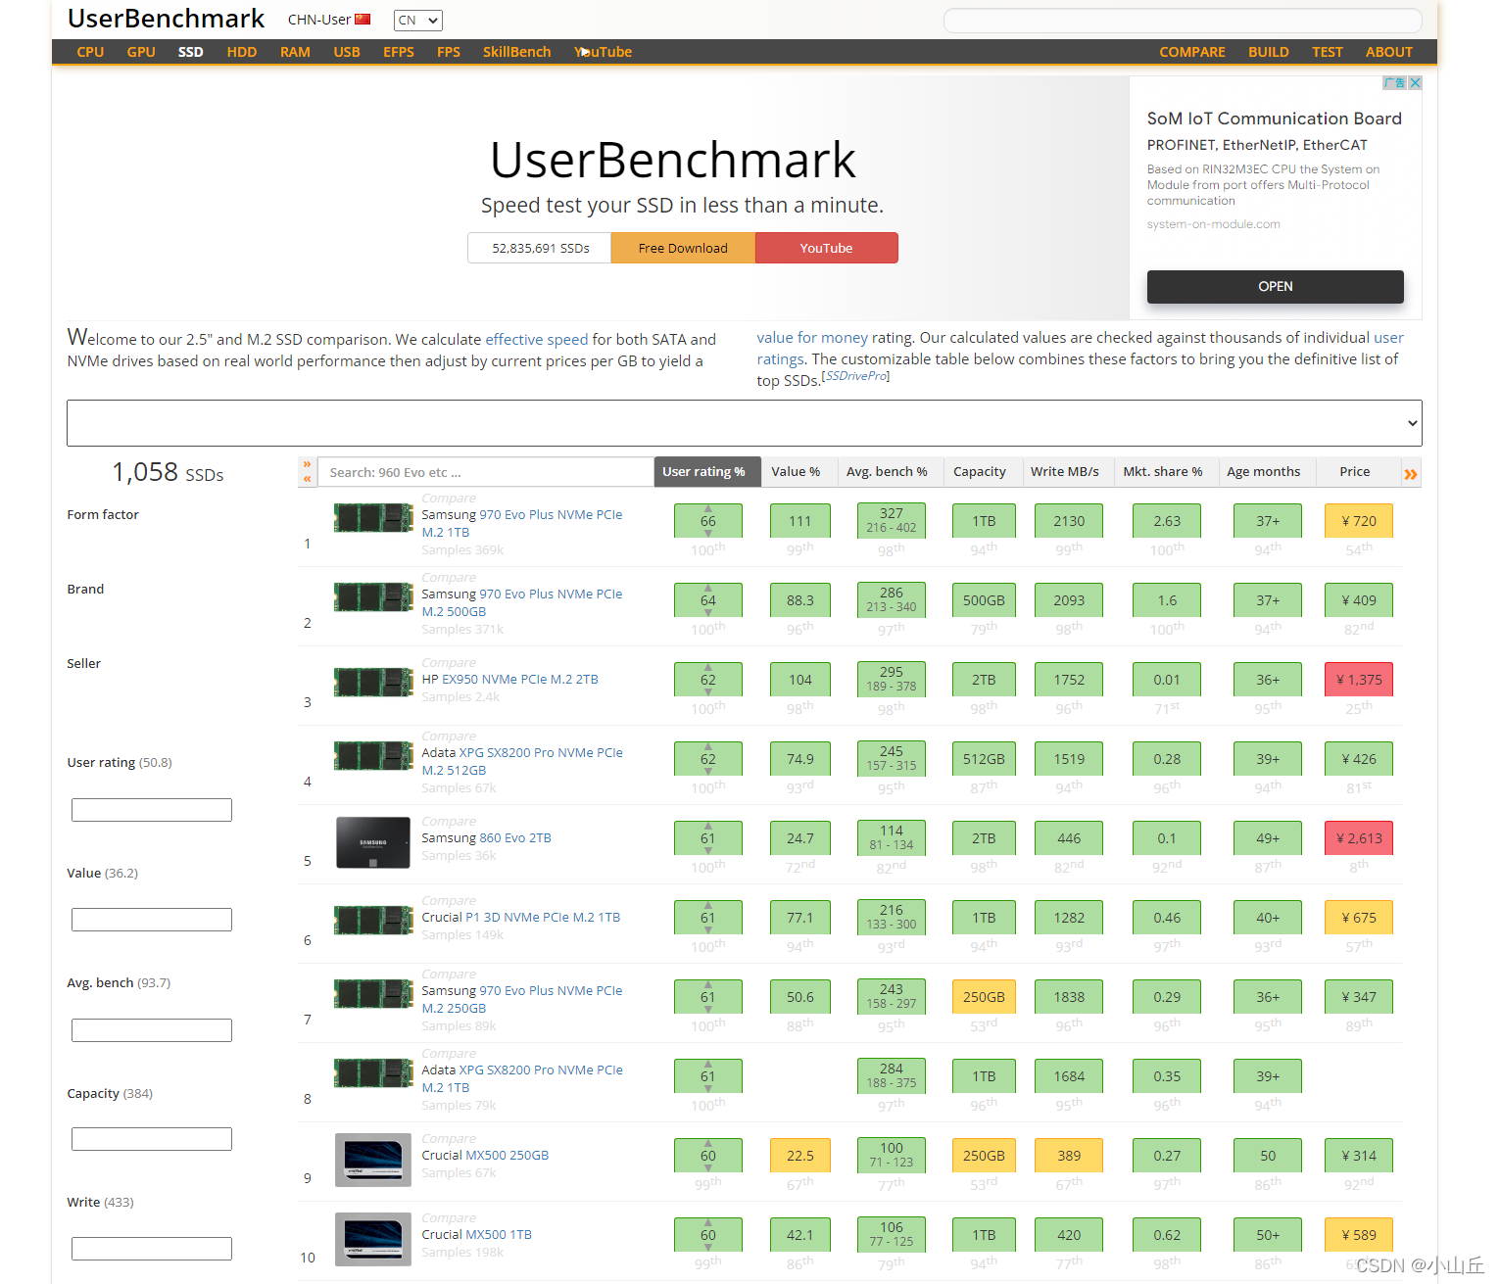The width and height of the screenshot is (1500, 1284).
Task: Open the HDD tab
Action: (x=242, y=52)
